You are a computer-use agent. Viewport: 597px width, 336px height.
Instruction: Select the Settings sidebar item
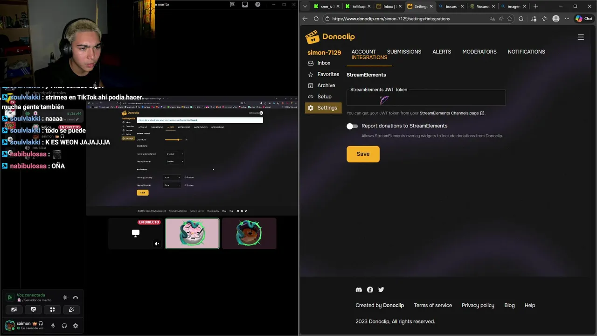[x=323, y=108]
